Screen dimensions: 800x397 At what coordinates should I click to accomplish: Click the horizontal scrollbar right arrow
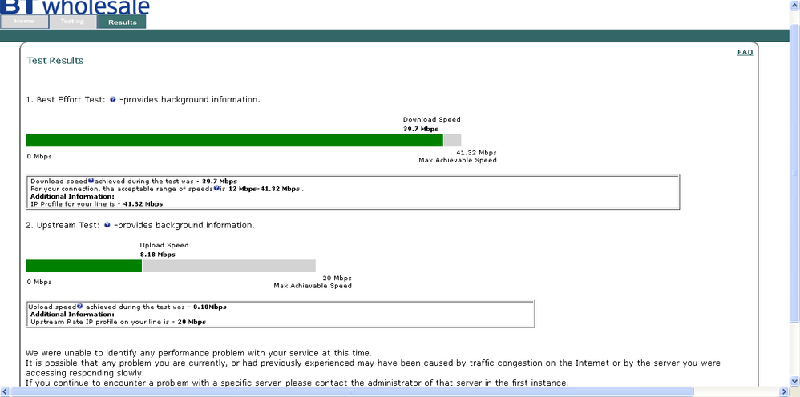(785, 392)
